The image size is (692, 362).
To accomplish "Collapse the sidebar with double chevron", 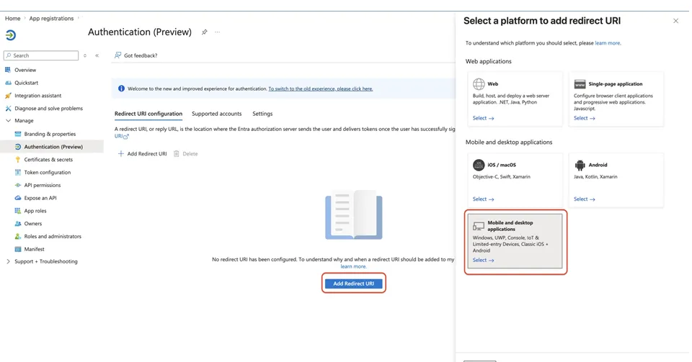I will pyautogui.click(x=97, y=55).
